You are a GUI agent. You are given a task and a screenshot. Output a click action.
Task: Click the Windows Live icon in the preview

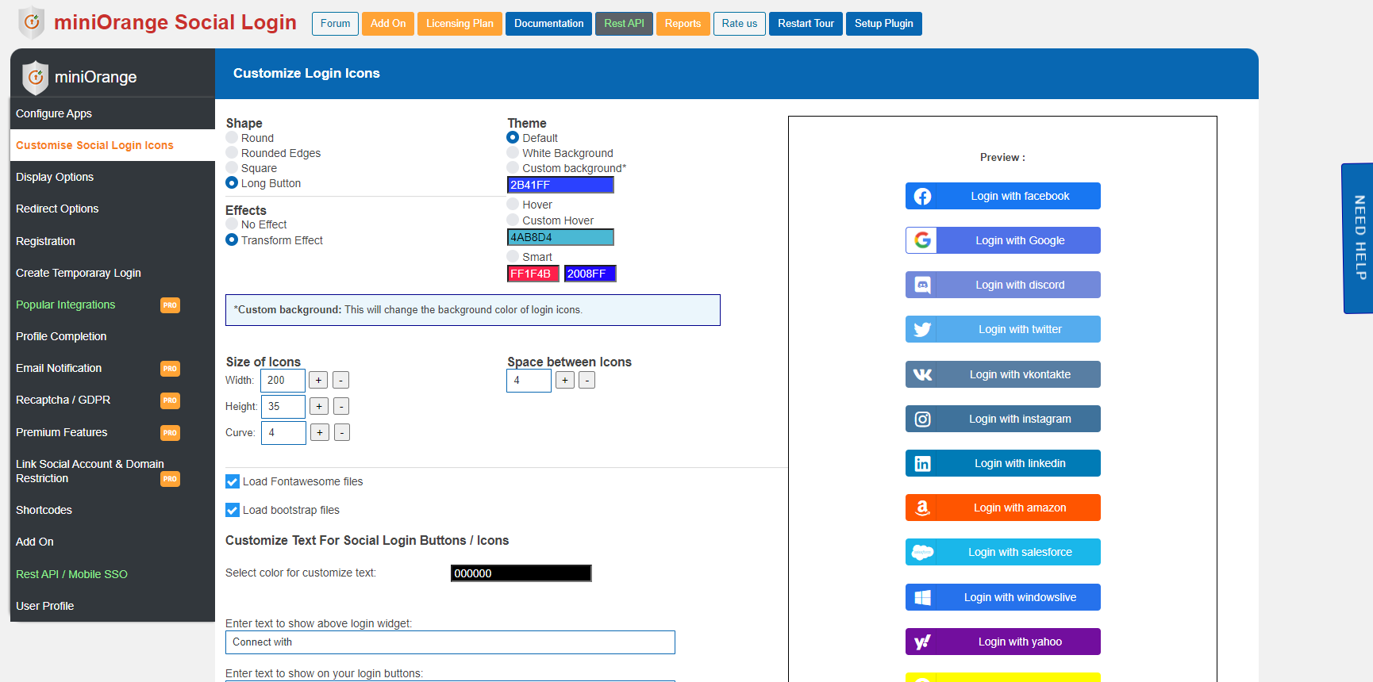coord(922,597)
